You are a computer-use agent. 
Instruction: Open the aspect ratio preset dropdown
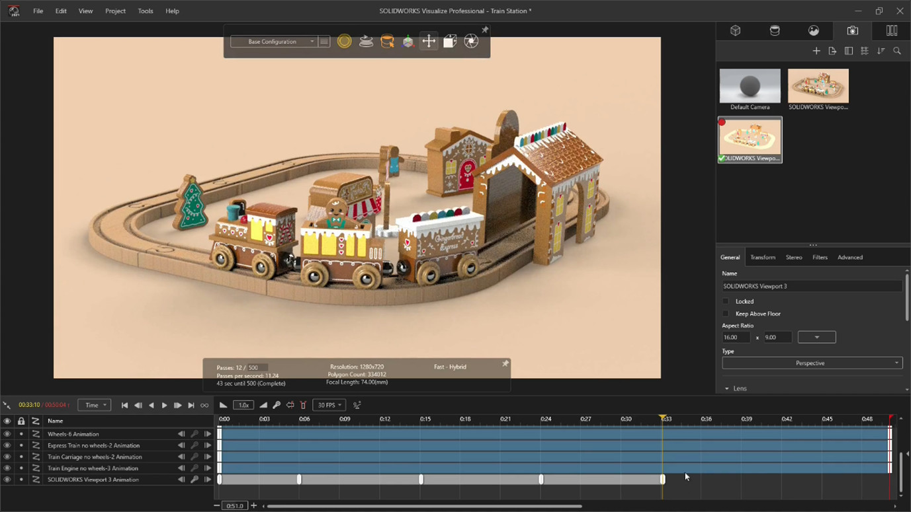coord(816,337)
